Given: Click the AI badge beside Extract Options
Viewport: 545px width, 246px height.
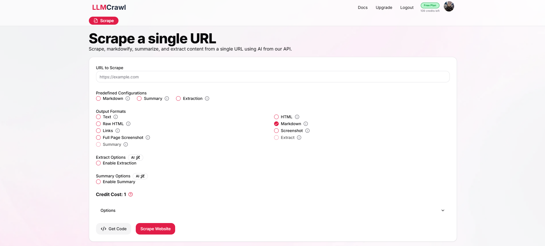Looking at the screenshot, I should click(x=135, y=158).
